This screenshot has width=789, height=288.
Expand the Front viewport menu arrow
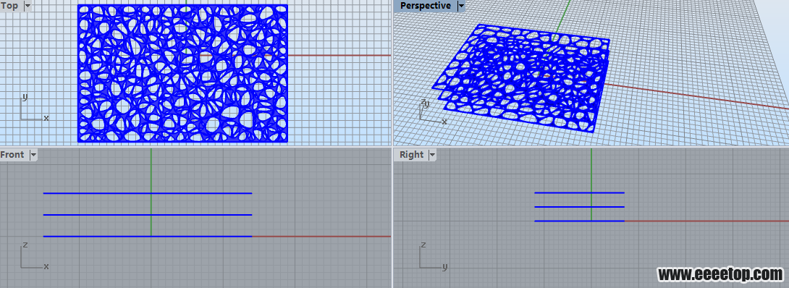33,155
